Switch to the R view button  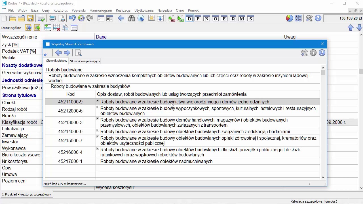233,19
